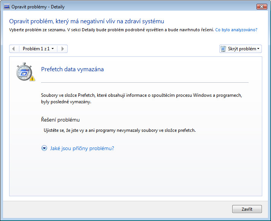Open the Skrýt problém dropdown arrow
Screen dimensions: 271x221
(x=258, y=49)
